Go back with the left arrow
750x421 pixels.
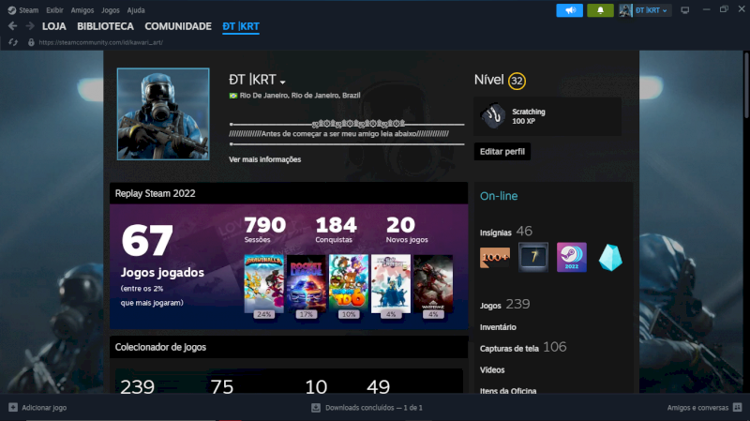(x=13, y=26)
